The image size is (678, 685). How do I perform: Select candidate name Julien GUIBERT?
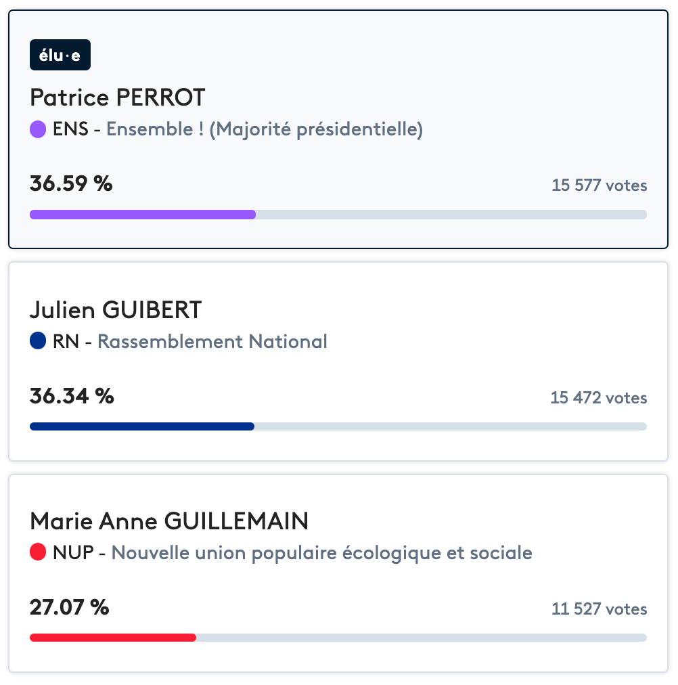(116, 310)
